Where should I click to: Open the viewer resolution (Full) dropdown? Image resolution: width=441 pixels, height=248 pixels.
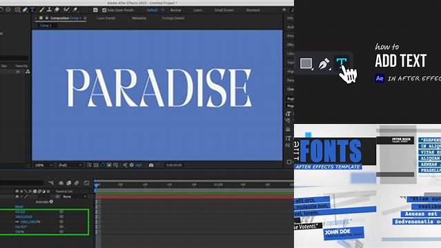click(70, 165)
